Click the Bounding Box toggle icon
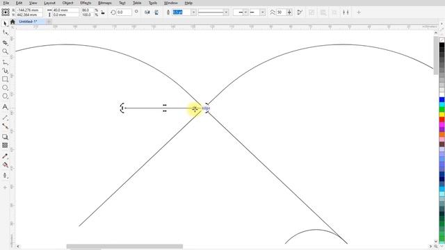The image size is (445, 250). (x=346, y=12)
